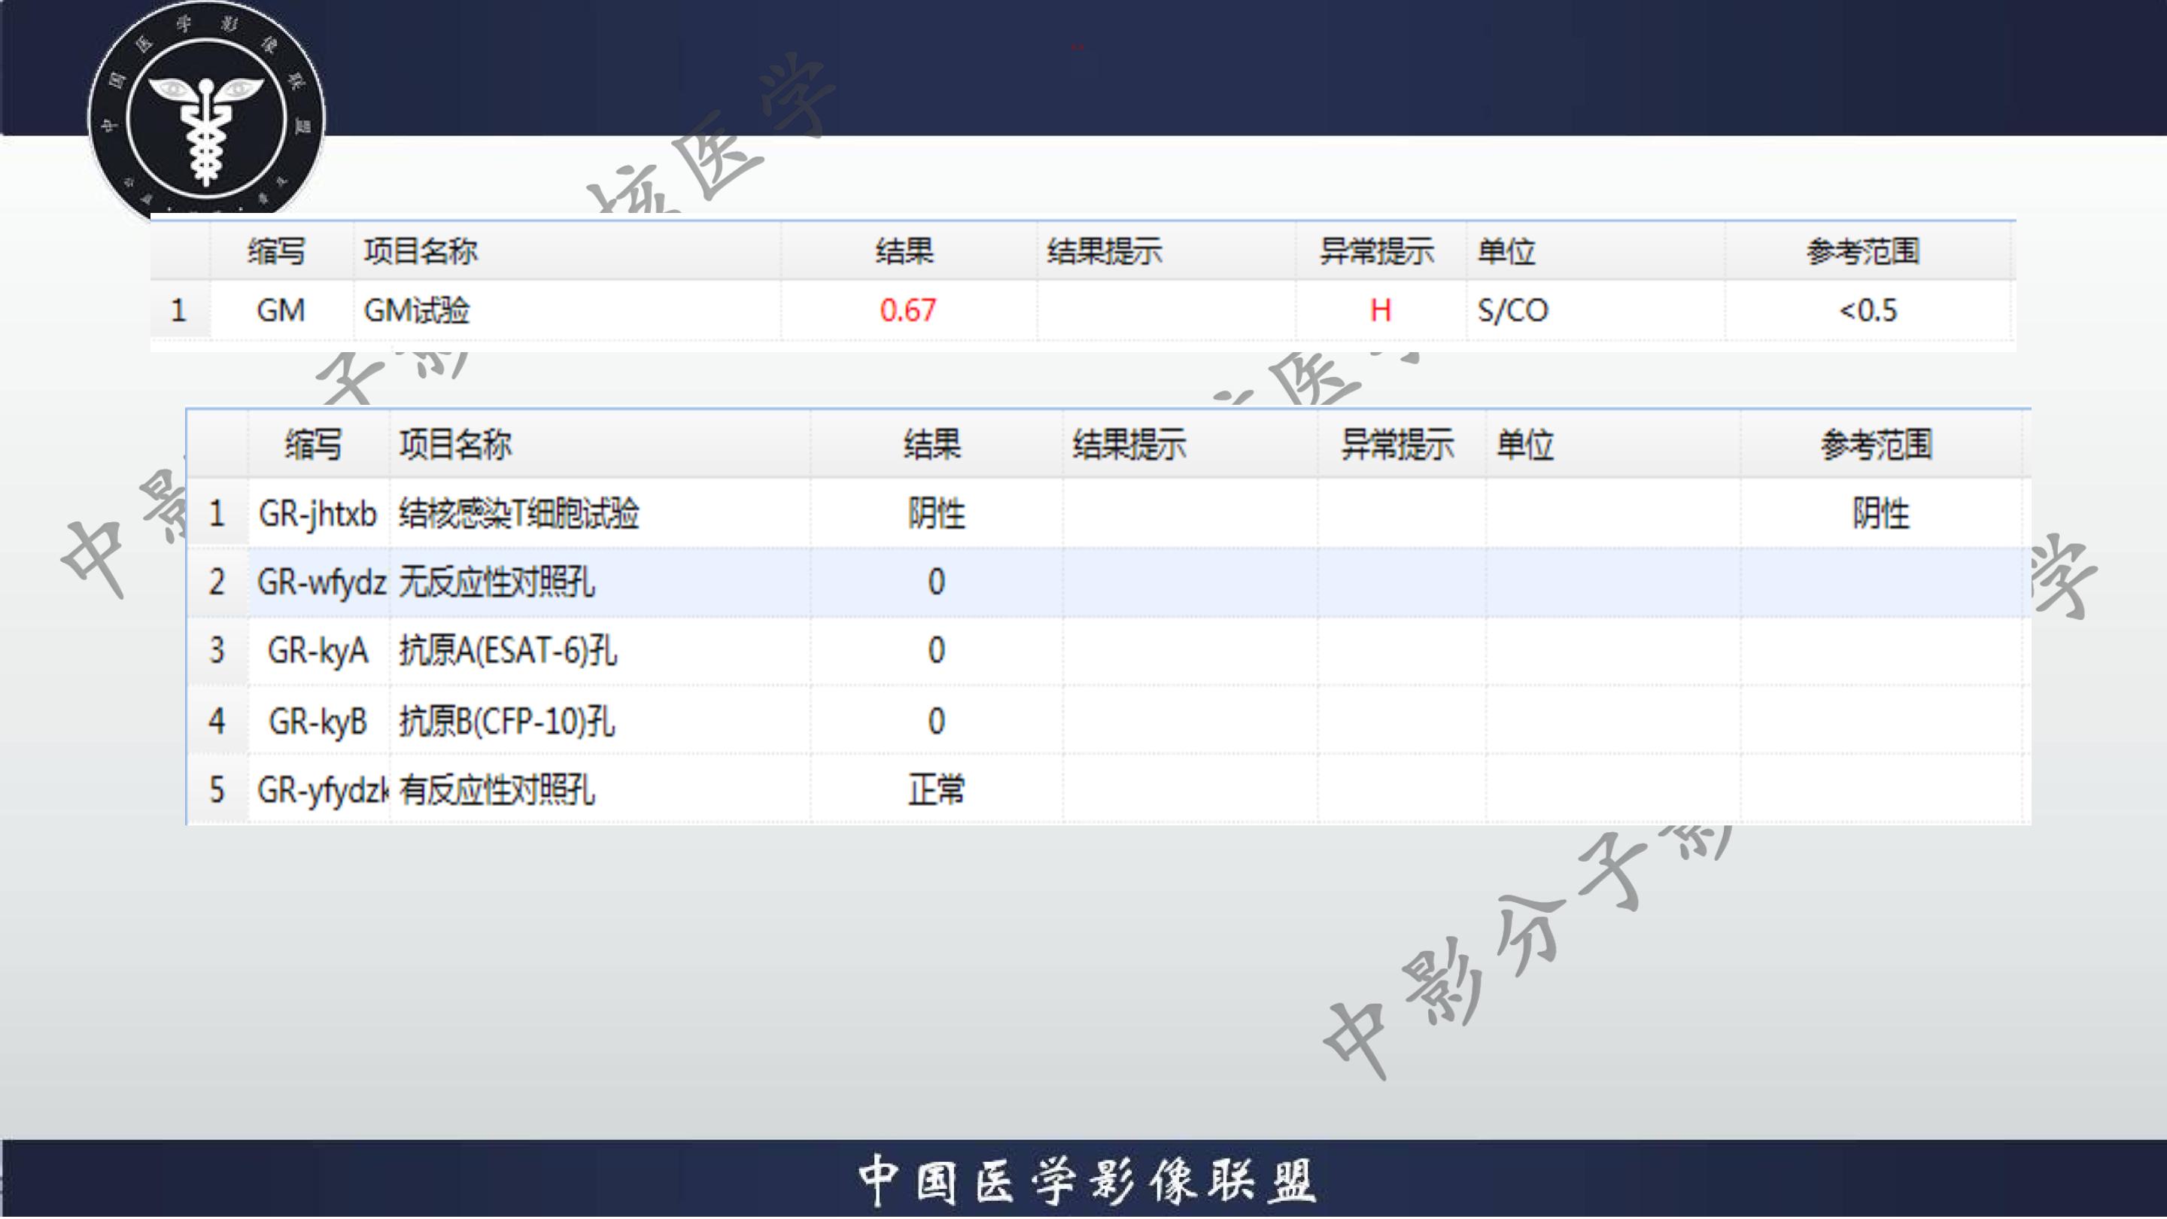This screenshot has height=1219, width=2167.
Task: Click the 阴性 reference range cell
Action: click(1881, 513)
